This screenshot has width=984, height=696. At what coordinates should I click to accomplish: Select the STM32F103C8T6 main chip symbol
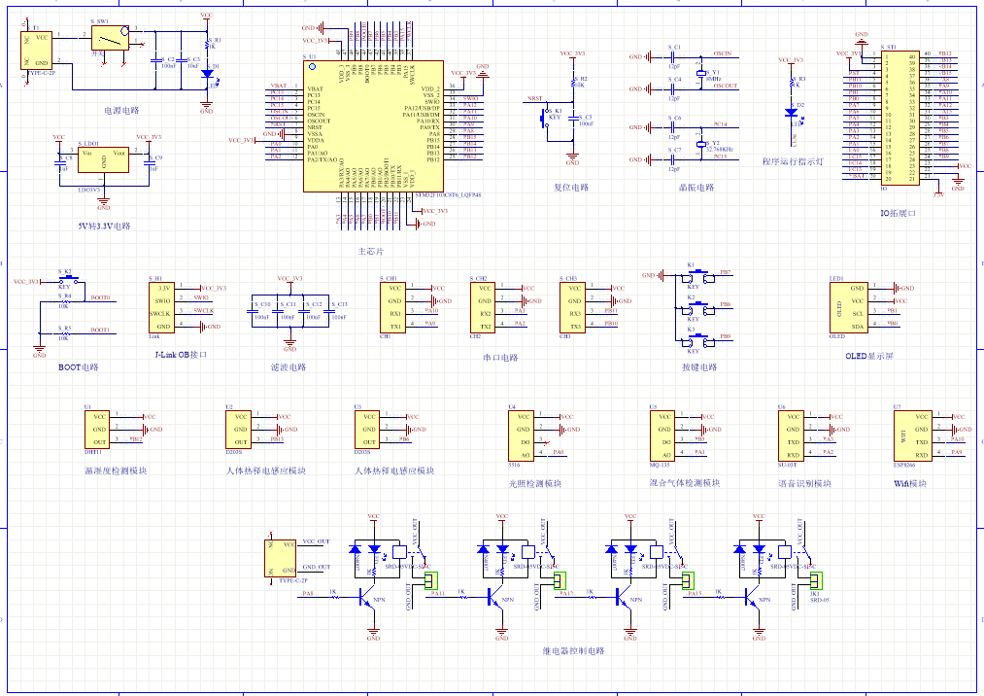pyautogui.click(x=374, y=126)
